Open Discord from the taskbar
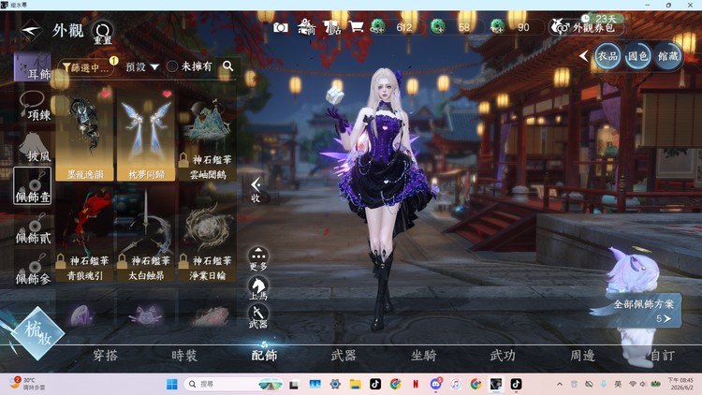The height and width of the screenshot is (395, 702). pos(435,384)
